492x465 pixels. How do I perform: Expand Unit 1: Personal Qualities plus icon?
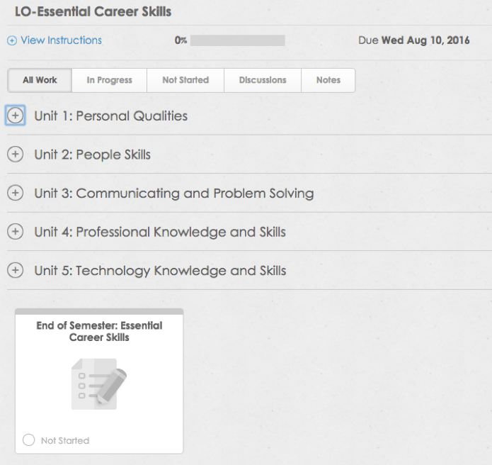point(15,116)
